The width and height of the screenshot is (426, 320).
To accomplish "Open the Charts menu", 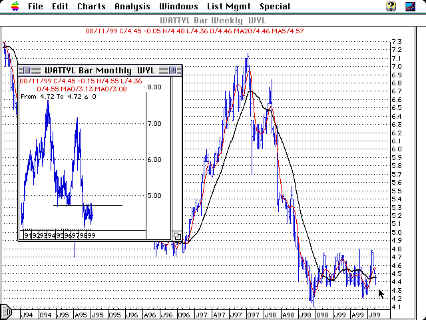I will tap(91, 6).
